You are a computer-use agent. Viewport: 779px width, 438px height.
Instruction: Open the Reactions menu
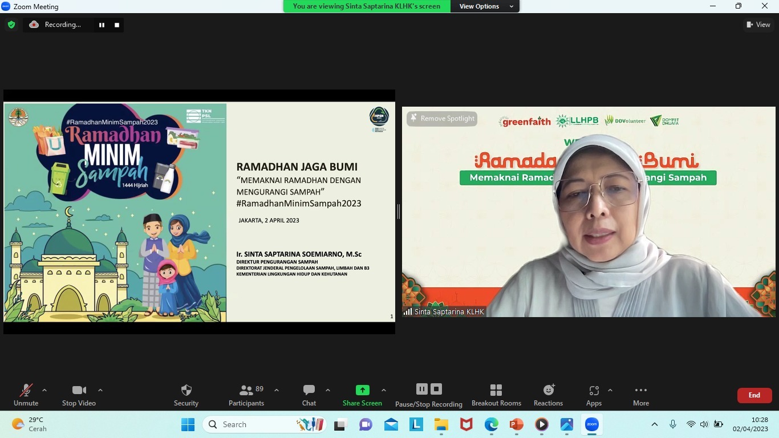tap(548, 395)
